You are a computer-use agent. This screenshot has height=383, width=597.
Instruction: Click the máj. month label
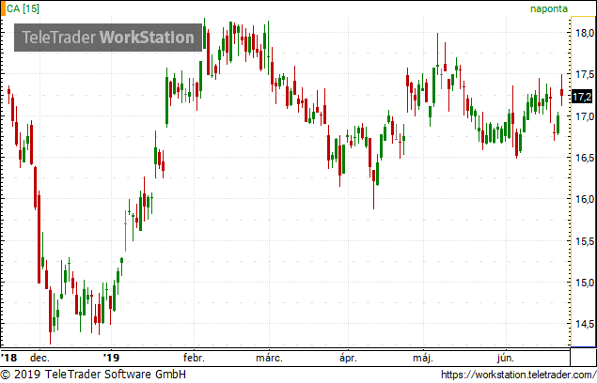click(423, 358)
